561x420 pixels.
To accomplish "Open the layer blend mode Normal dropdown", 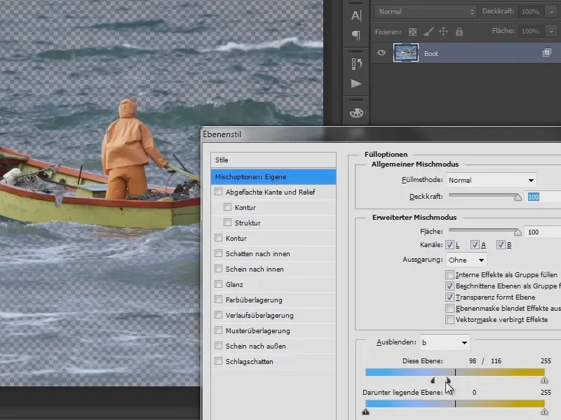I will (426, 12).
